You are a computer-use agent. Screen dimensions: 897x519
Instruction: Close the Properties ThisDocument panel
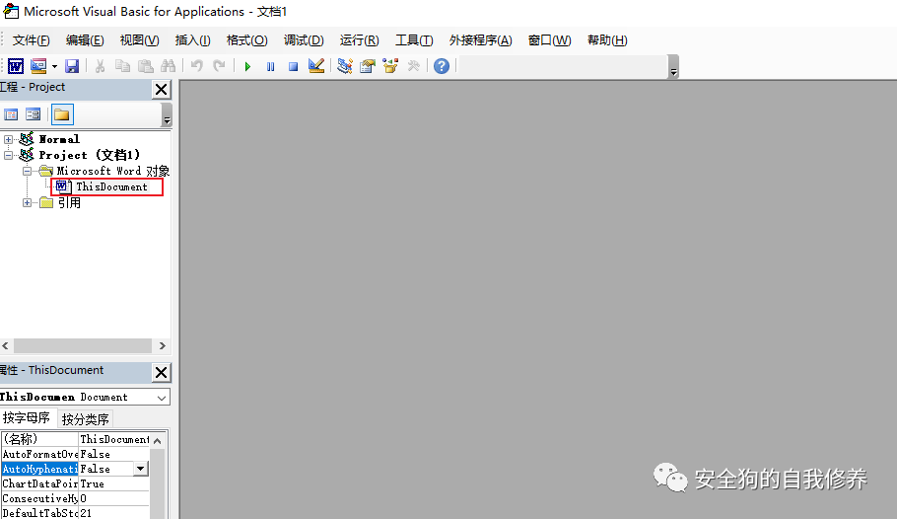[x=162, y=372]
